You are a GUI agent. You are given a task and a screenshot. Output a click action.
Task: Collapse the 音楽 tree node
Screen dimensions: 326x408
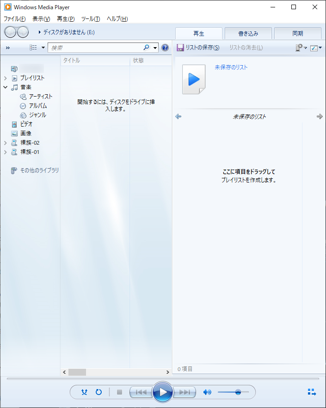pyautogui.click(x=6, y=87)
